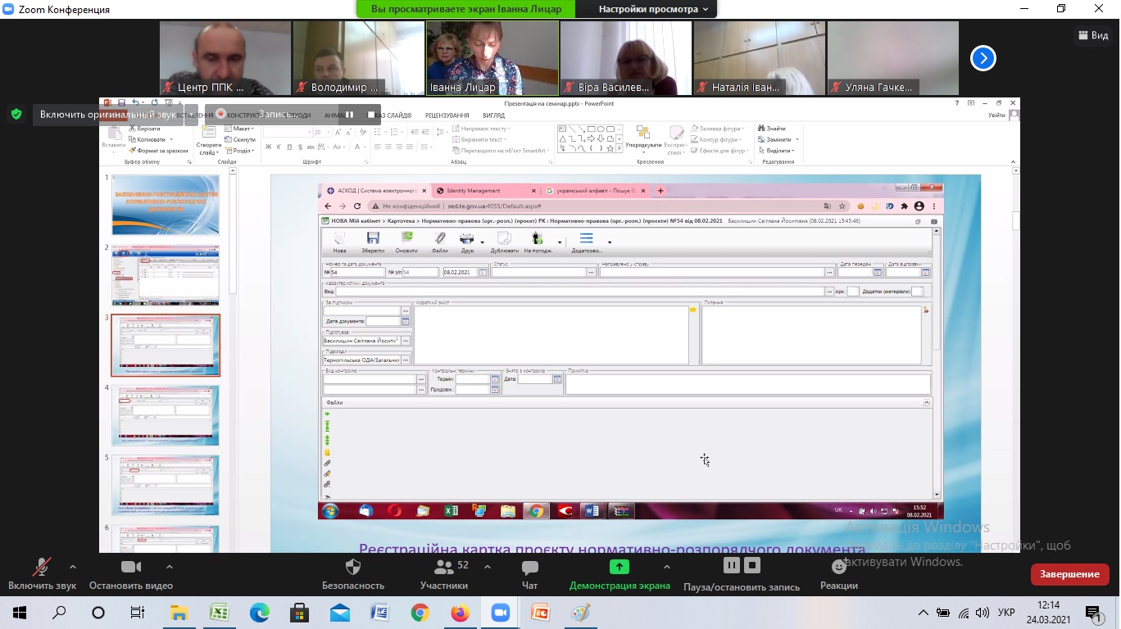The image size is (1121, 629).
Task: Select Наталія Іван participant video
Action: [759, 58]
